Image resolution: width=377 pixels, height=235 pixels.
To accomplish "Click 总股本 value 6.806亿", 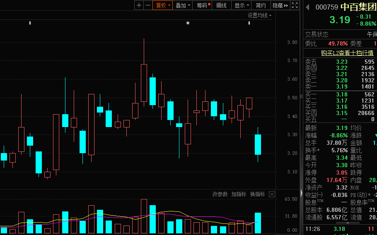I will [x=337, y=210].
